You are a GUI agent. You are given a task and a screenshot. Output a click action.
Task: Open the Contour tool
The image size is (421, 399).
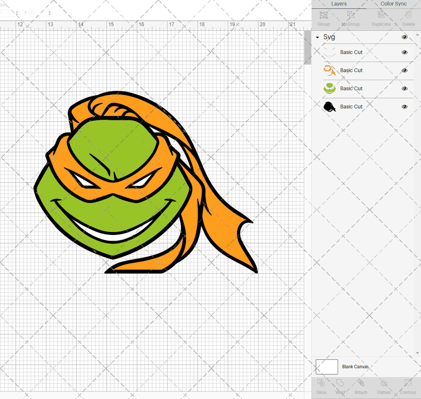pos(408,388)
